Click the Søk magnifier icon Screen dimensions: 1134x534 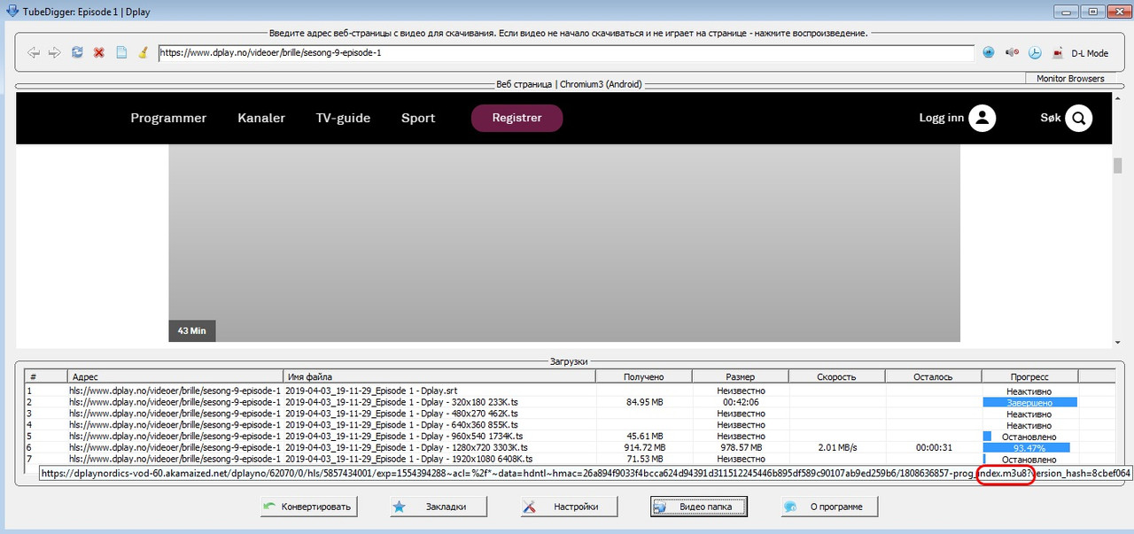[x=1078, y=118]
